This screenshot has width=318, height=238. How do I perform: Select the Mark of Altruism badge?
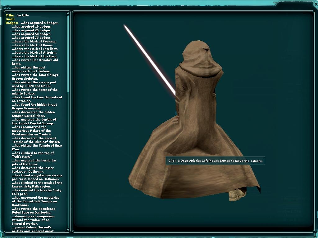34,52
